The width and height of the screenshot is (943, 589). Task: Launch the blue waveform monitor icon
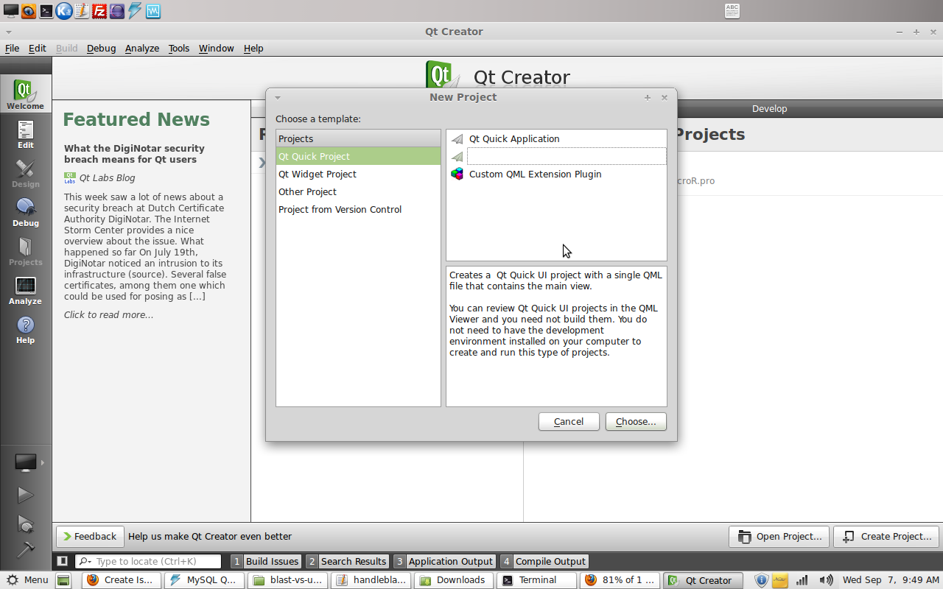pos(153,10)
